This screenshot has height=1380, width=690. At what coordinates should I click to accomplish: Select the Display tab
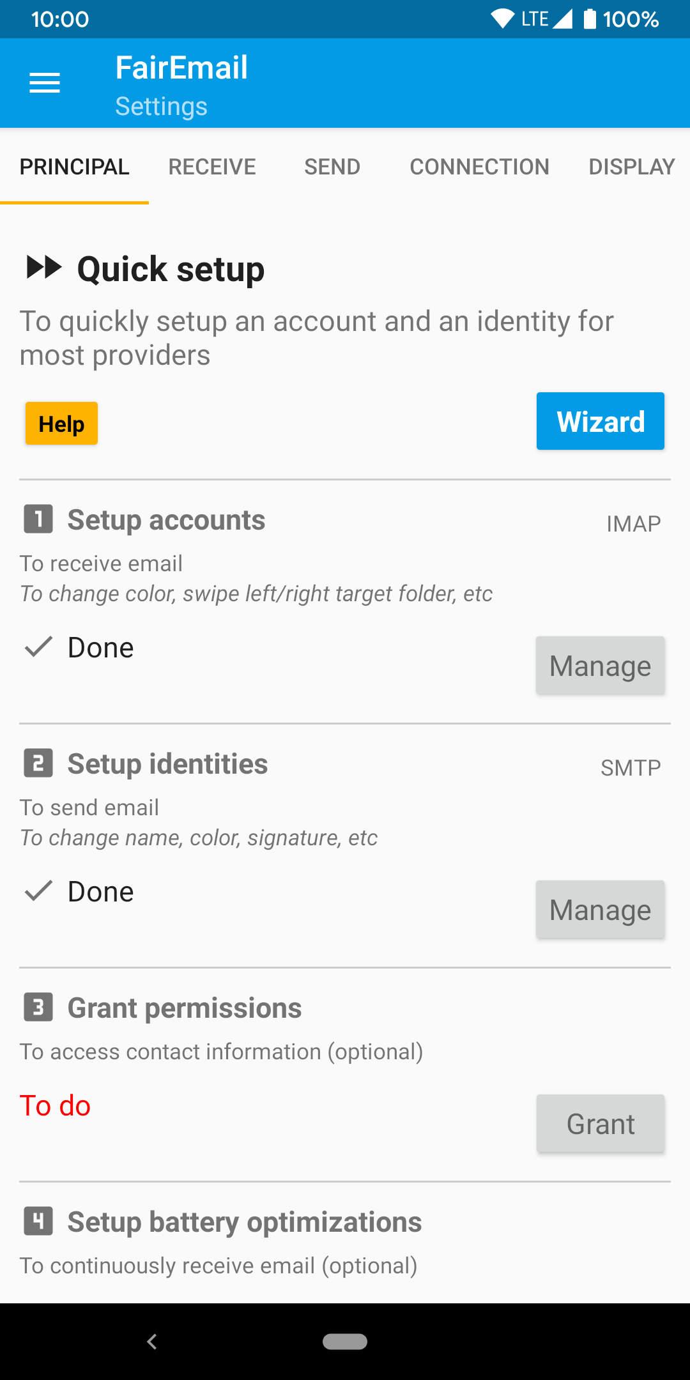click(631, 167)
